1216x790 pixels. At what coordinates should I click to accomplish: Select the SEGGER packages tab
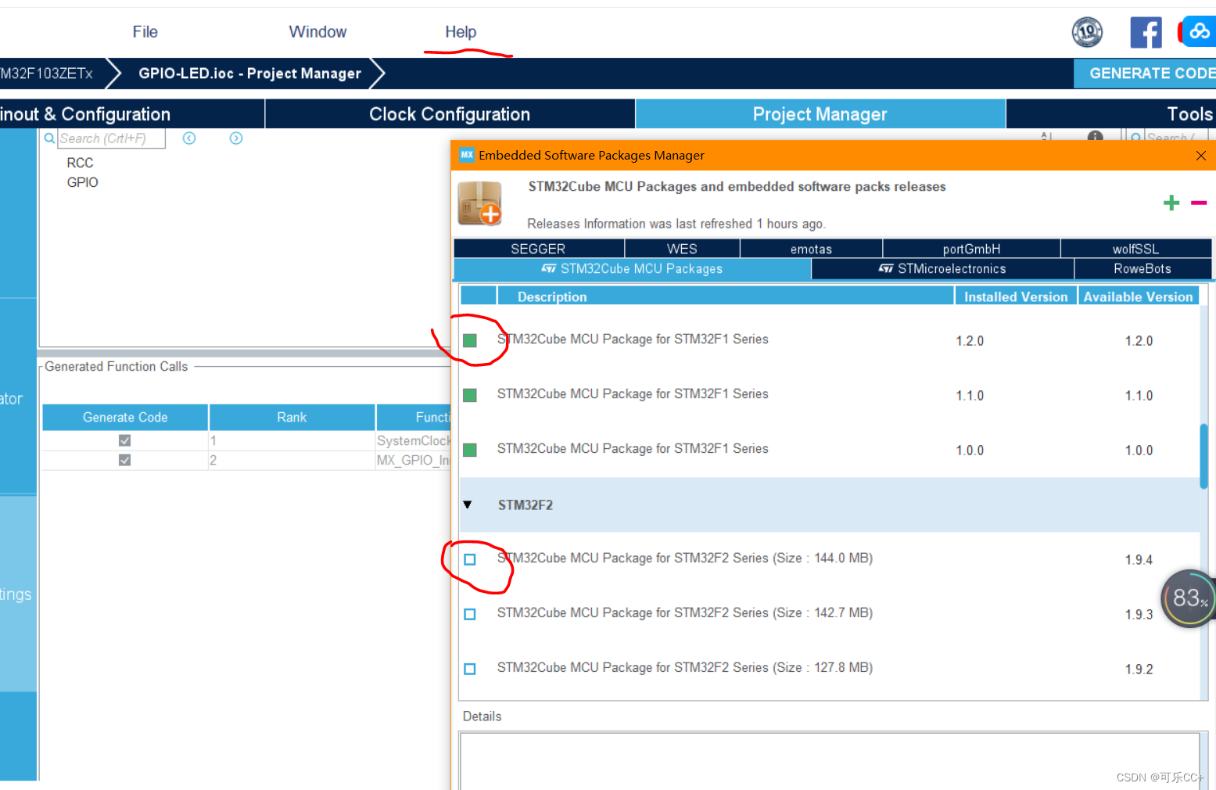coord(538,249)
